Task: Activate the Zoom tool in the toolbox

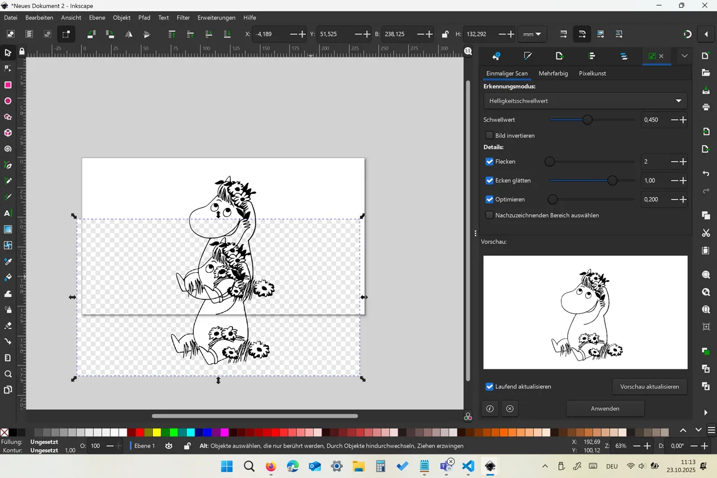Action: pos(8,374)
